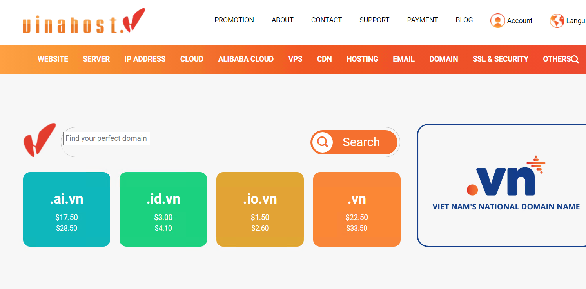The height and width of the screenshot is (289, 586).
Task: Click the search magnifier in orange navbar
Action: coord(575,59)
